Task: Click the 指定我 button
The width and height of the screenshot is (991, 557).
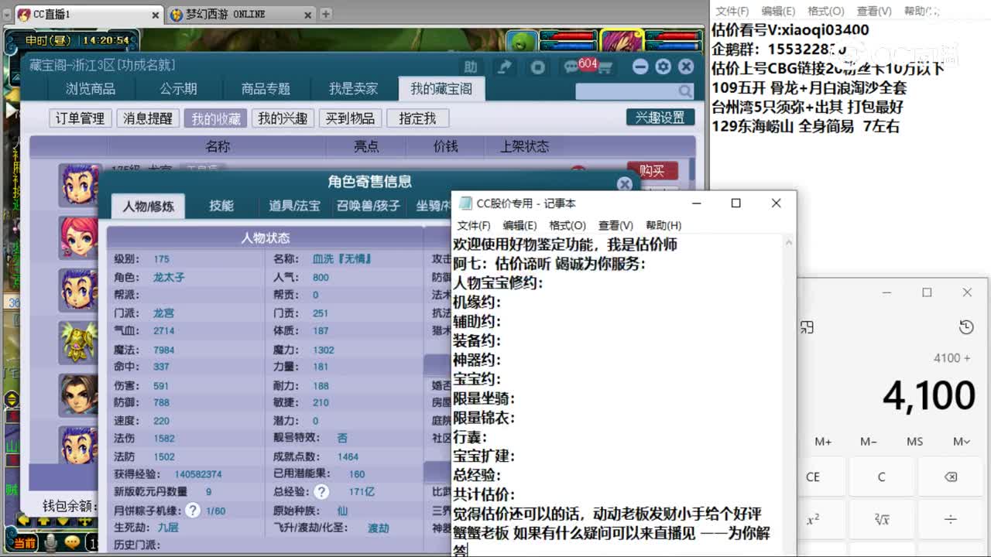Action: (x=417, y=118)
